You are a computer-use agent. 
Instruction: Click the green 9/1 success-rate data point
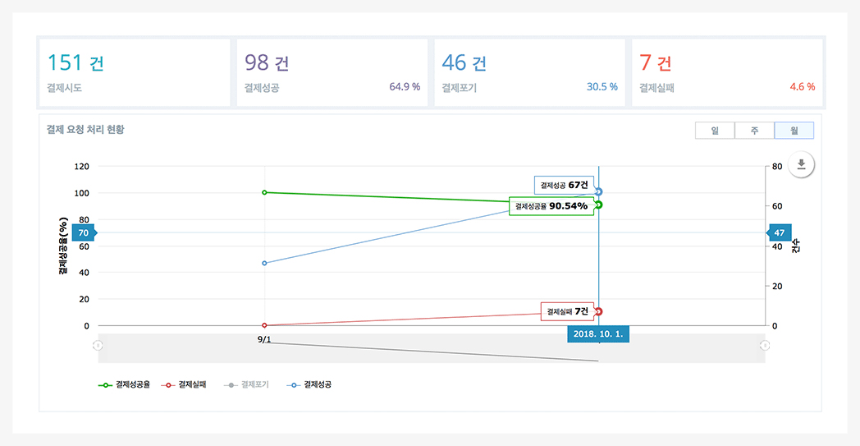pos(264,192)
